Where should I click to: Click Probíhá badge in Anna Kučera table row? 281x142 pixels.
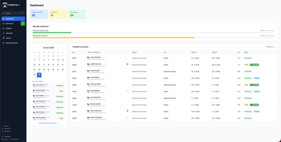click(x=257, y=78)
